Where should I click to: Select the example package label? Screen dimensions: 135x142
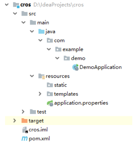coord(73,50)
